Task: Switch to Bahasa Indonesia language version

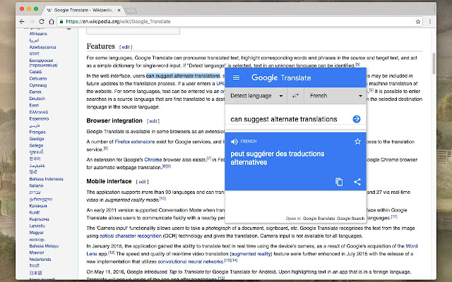Action: point(46,179)
